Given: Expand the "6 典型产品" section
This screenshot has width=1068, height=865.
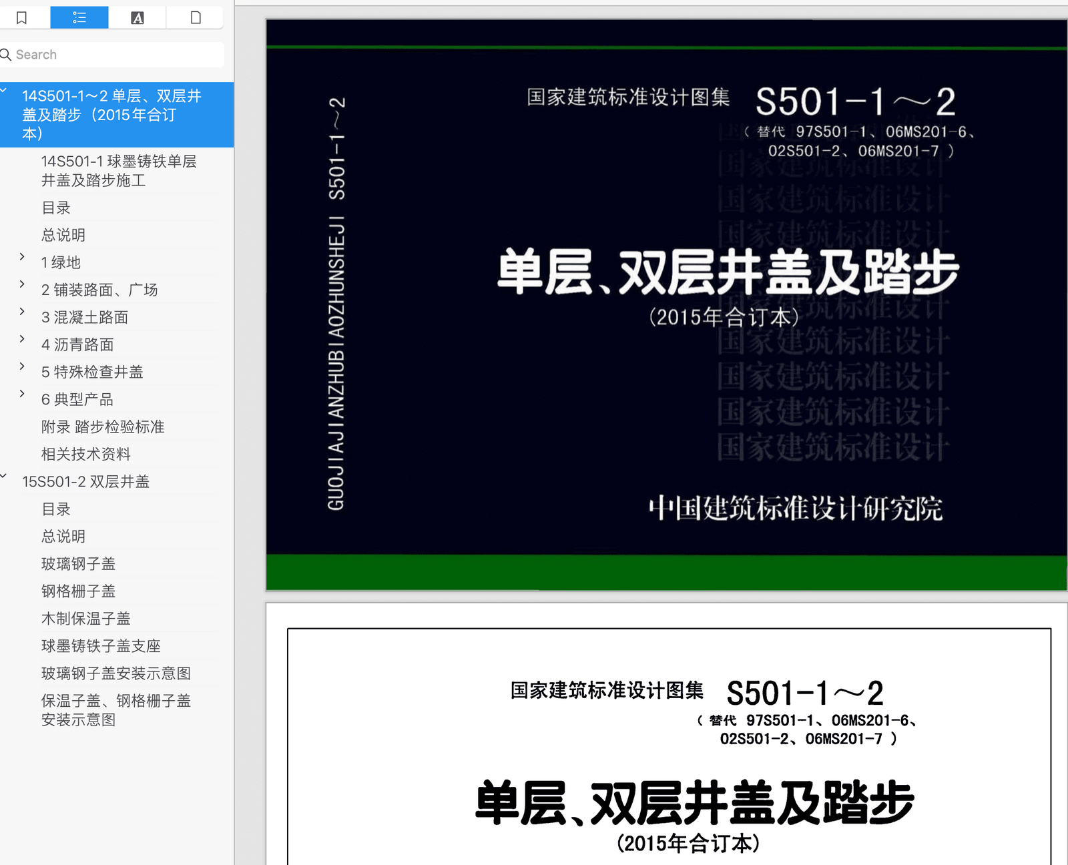Looking at the screenshot, I should (x=22, y=393).
